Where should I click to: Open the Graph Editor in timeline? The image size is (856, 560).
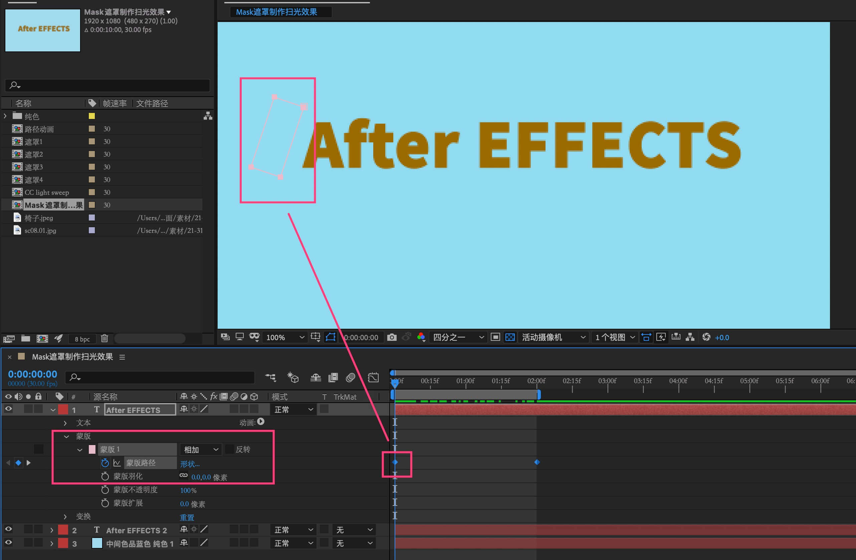373,377
